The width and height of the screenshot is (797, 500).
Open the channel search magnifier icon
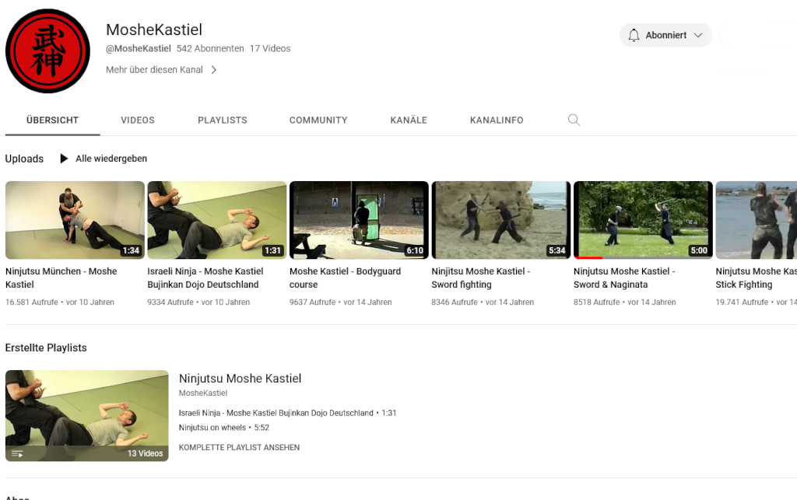pyautogui.click(x=574, y=120)
